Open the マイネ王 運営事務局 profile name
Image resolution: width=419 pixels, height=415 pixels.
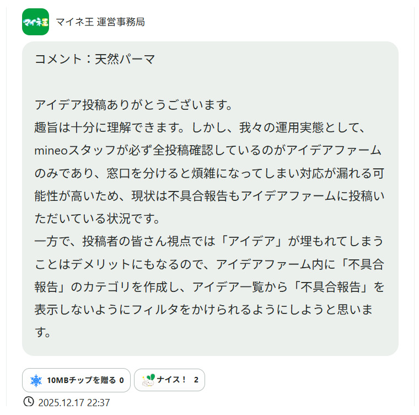100,22
